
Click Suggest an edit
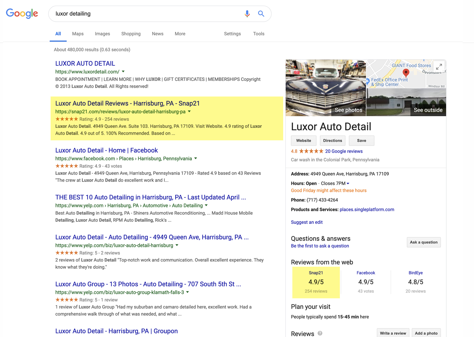(x=307, y=222)
